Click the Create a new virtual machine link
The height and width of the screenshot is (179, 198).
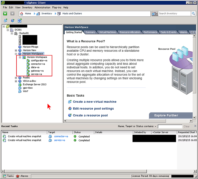95,102
